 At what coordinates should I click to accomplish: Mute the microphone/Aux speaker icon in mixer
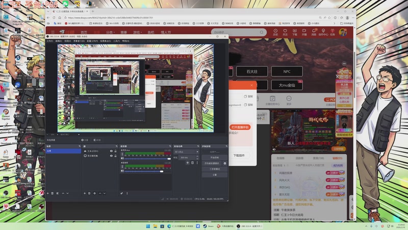coord(122,158)
